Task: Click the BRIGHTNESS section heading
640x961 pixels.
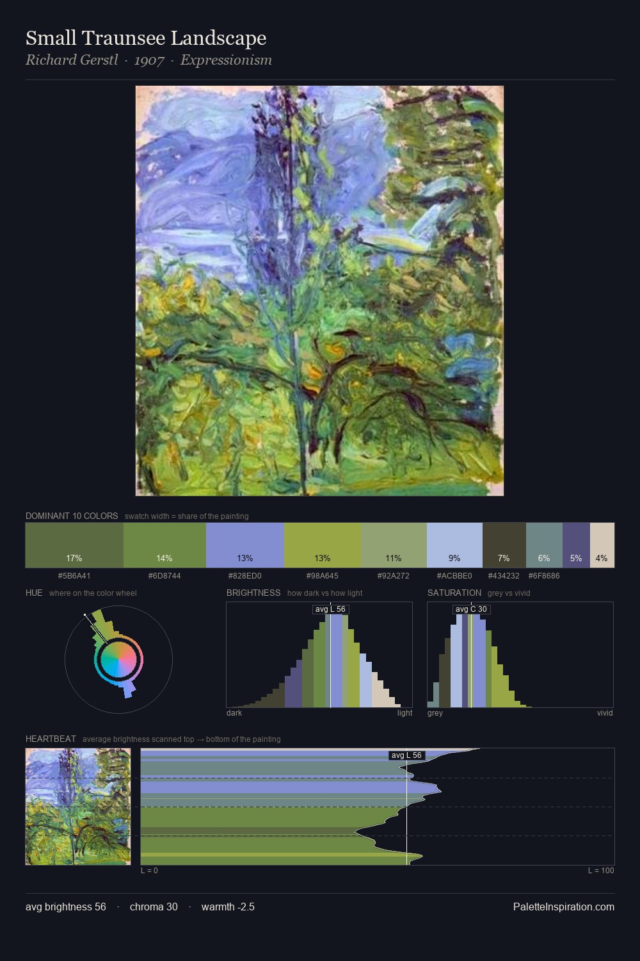Action: click(x=253, y=593)
